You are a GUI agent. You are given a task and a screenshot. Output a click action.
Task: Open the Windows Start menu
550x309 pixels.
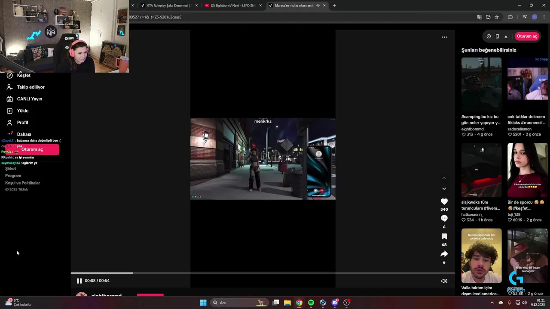(x=203, y=303)
